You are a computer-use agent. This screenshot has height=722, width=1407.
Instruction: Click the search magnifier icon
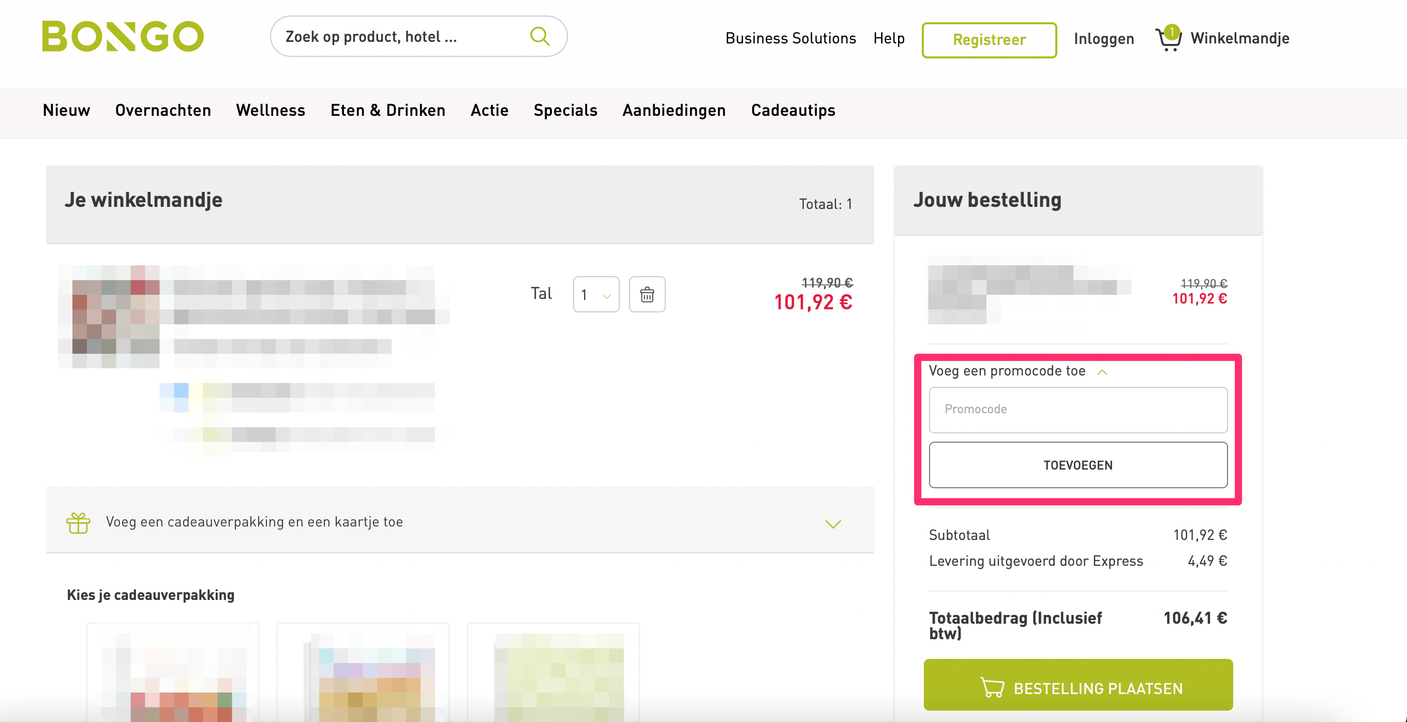click(x=540, y=36)
